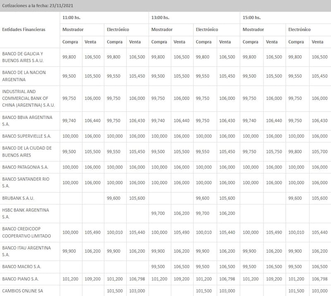
Task: Click the date header 'Cotizaciones a la fecha: 23/11/2021'
Action: 38,6
